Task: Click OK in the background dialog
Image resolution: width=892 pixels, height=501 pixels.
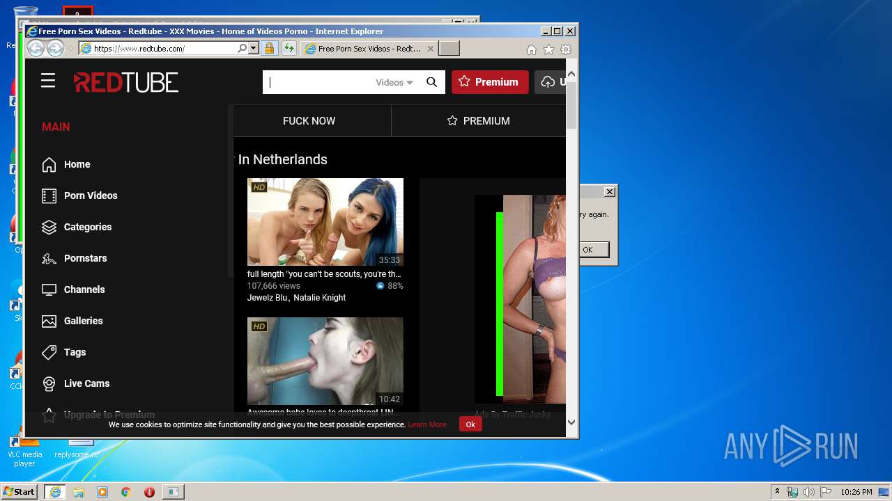Action: (587, 250)
